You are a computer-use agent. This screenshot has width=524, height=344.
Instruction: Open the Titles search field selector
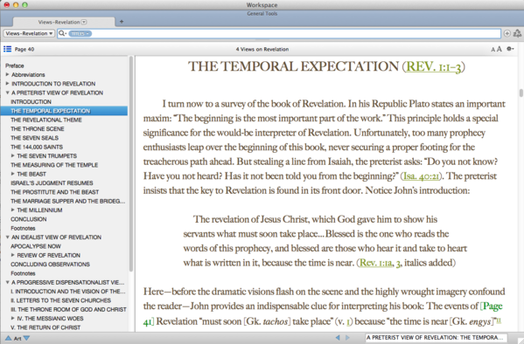point(80,34)
